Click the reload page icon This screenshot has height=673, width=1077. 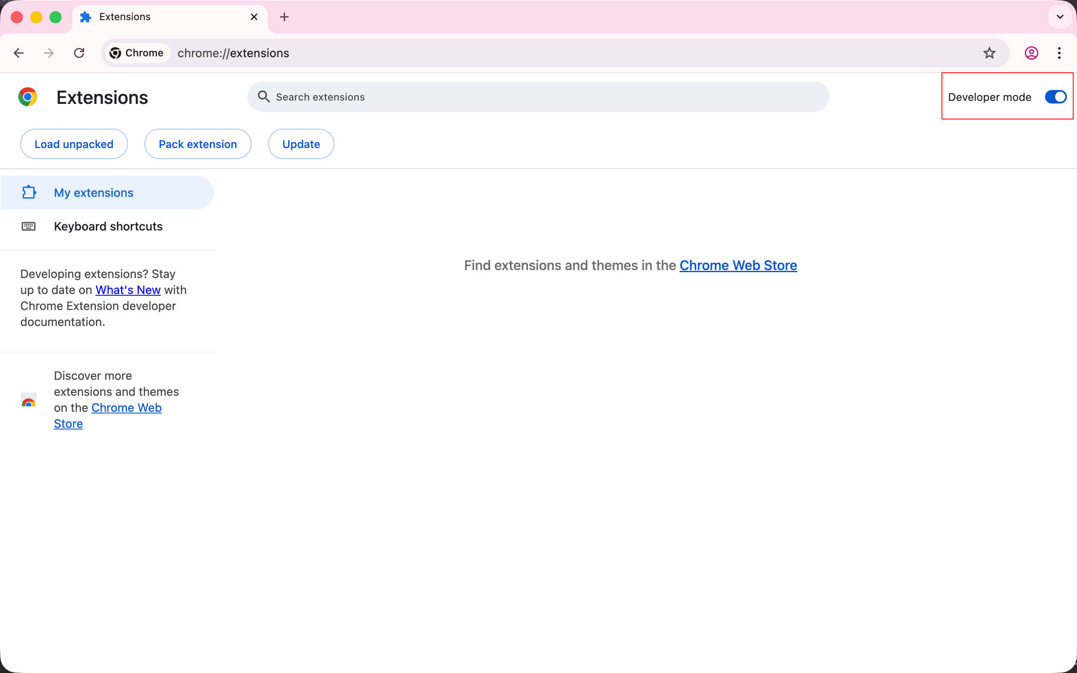79,53
